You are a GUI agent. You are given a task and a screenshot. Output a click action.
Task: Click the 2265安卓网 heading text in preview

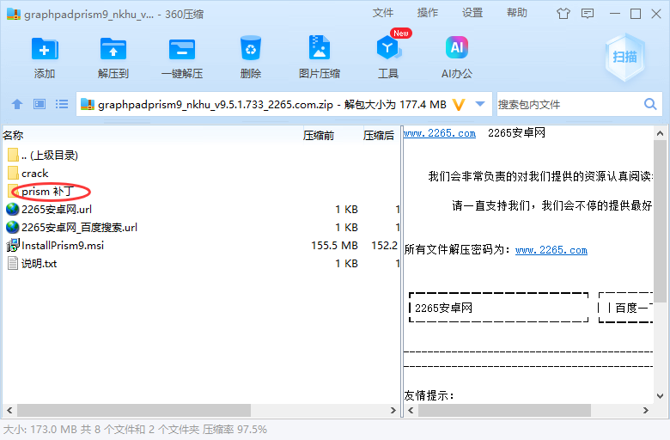tap(516, 133)
